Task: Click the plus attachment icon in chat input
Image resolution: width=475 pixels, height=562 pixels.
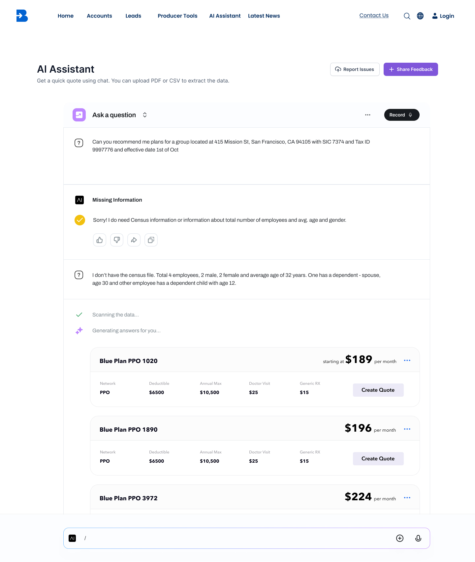Action: (x=400, y=538)
